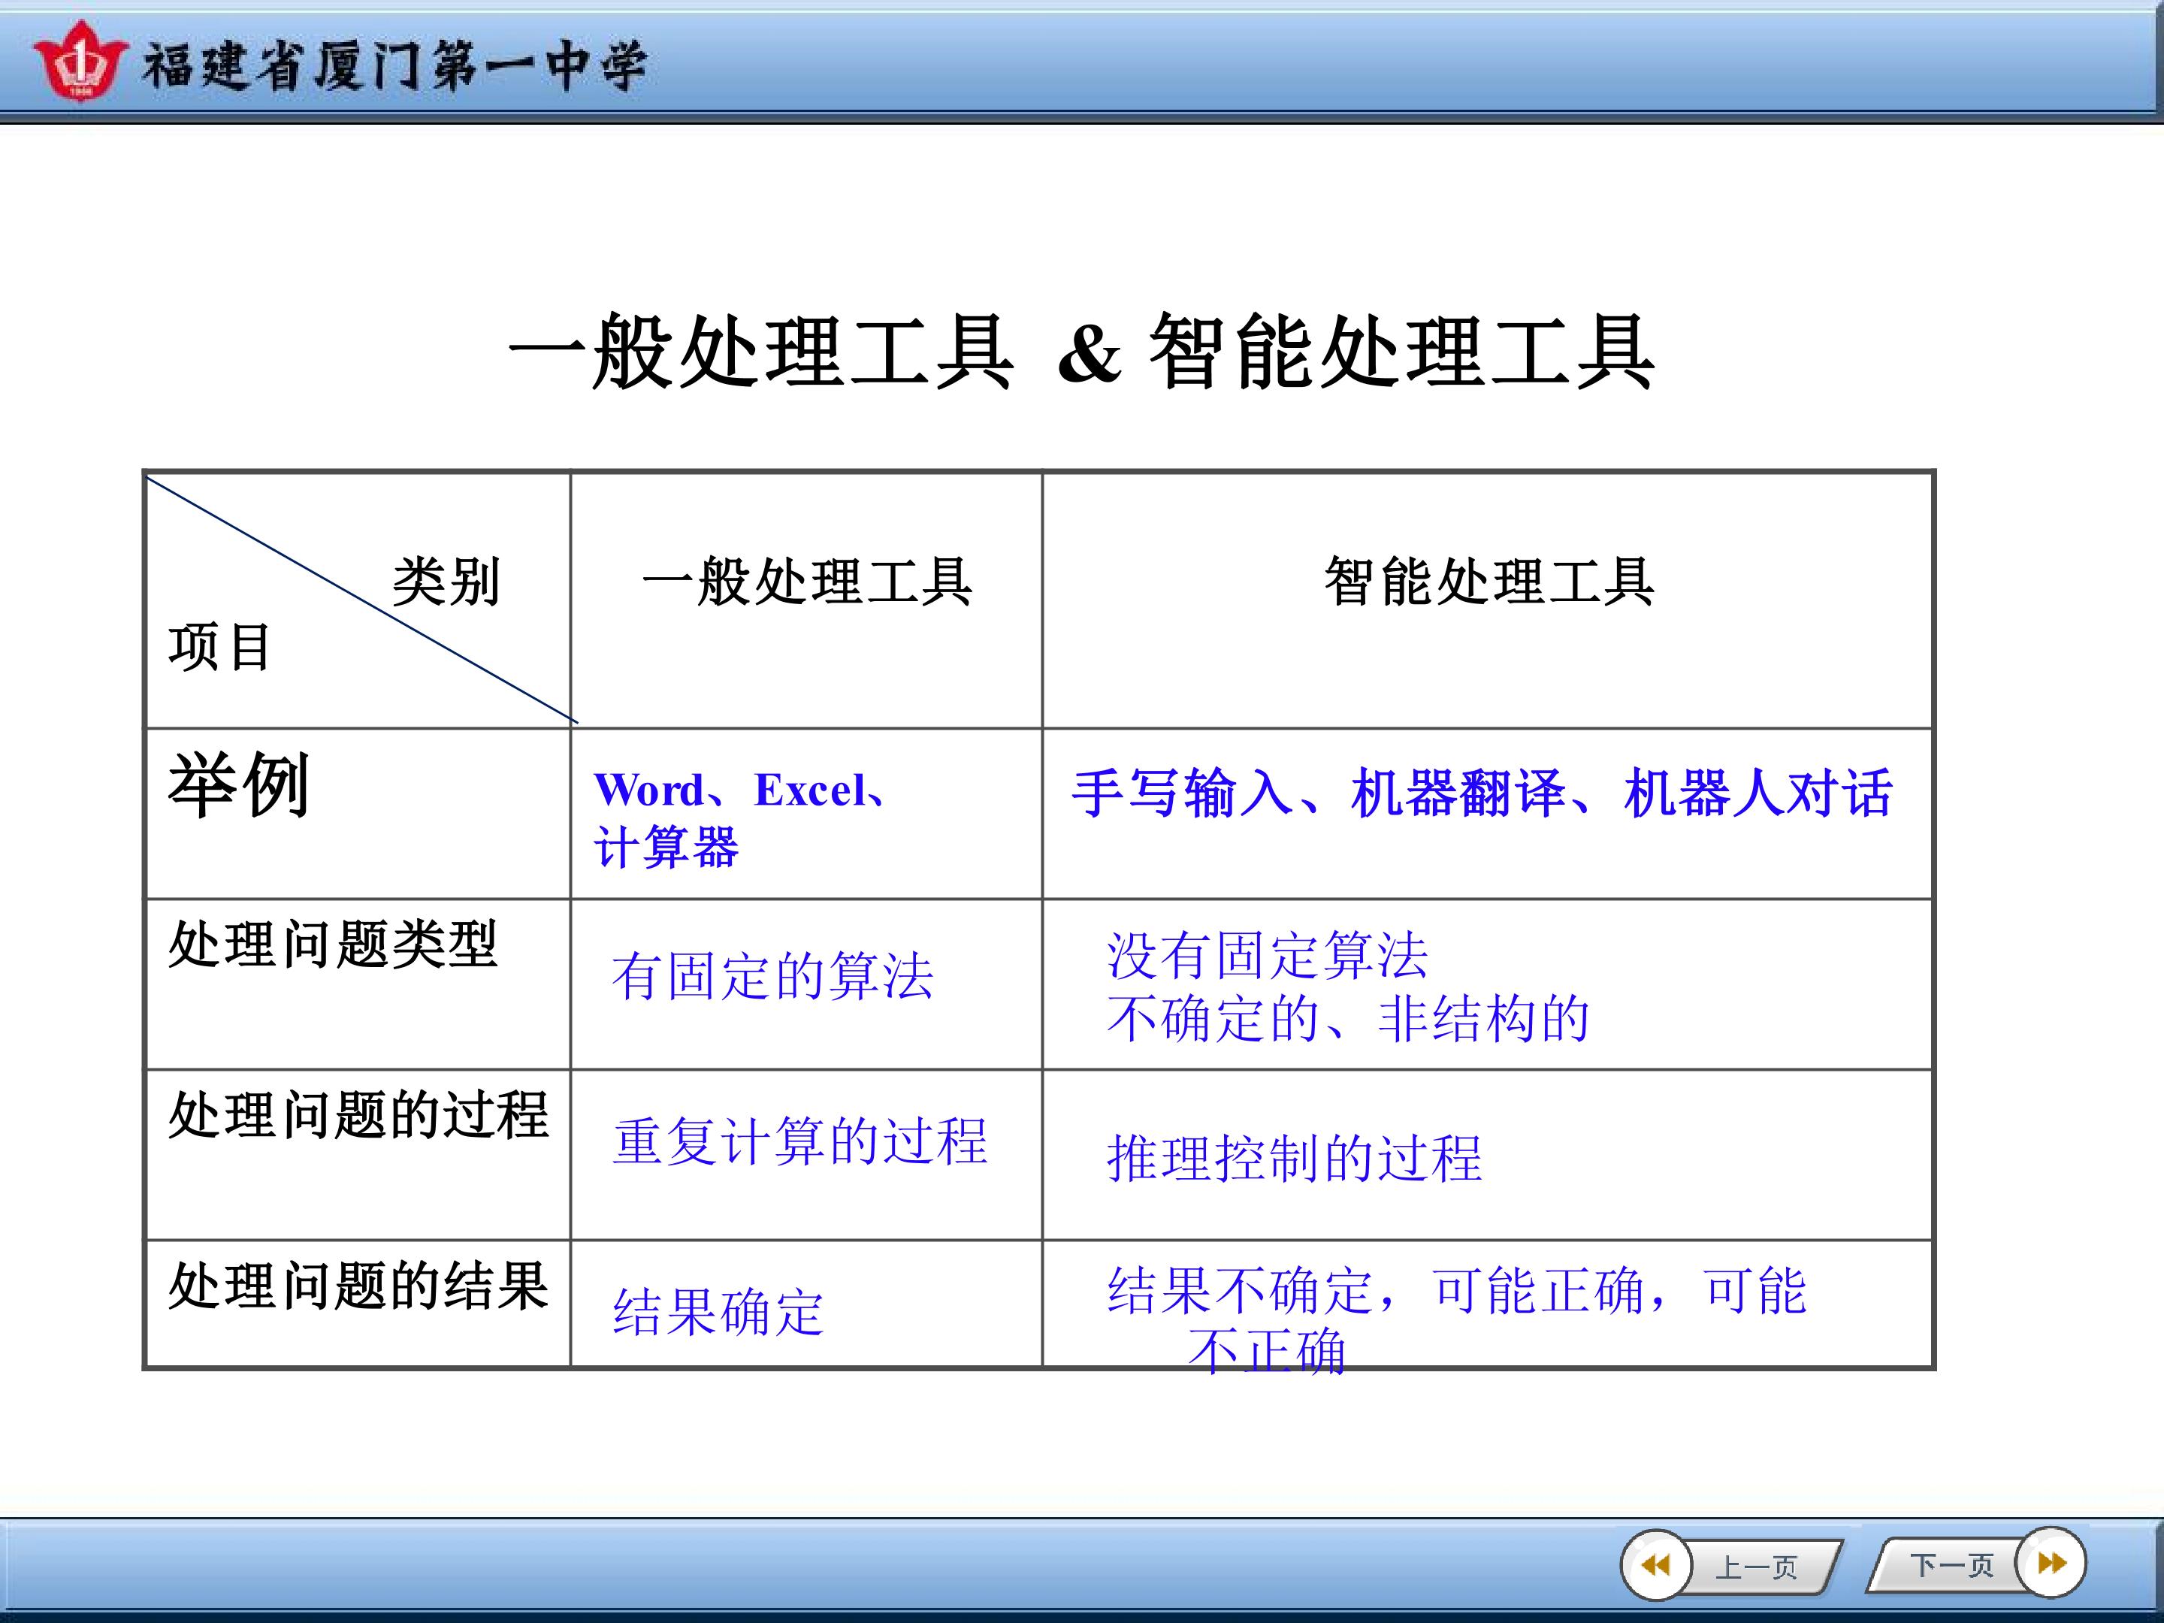Select the 一般处理工具 column header cell

coord(806,600)
